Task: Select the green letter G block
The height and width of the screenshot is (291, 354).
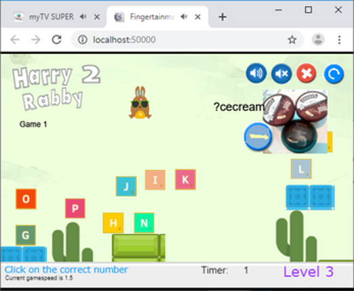Action: [26, 235]
